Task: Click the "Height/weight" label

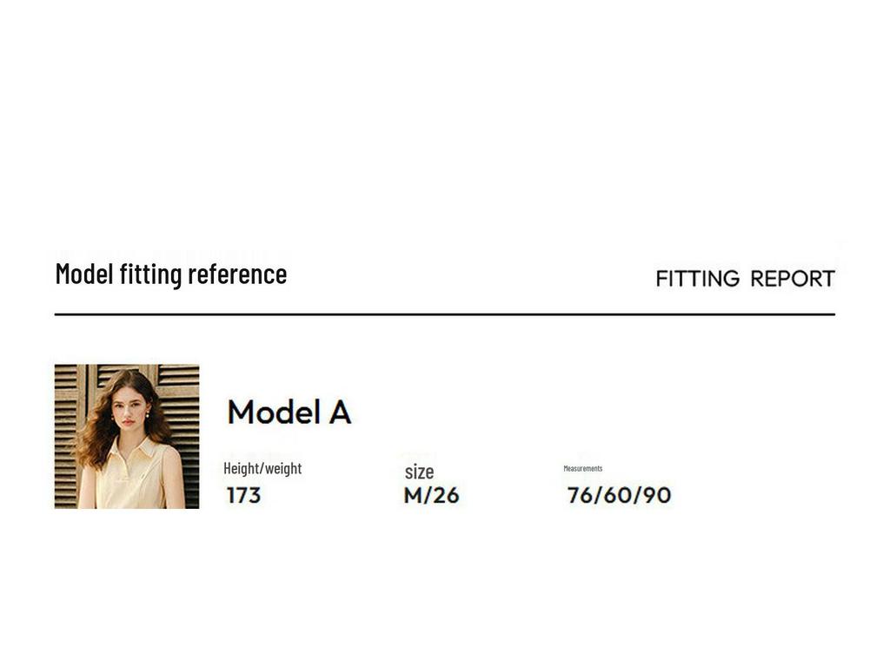Action: point(262,468)
